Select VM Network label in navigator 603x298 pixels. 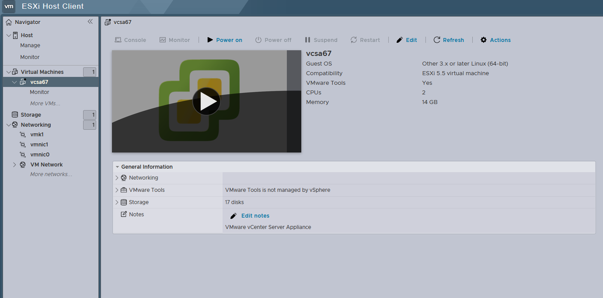[46, 165]
